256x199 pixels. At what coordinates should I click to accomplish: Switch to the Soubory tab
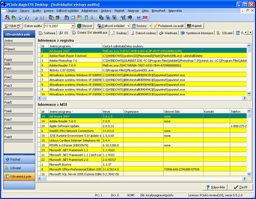(x=119, y=33)
